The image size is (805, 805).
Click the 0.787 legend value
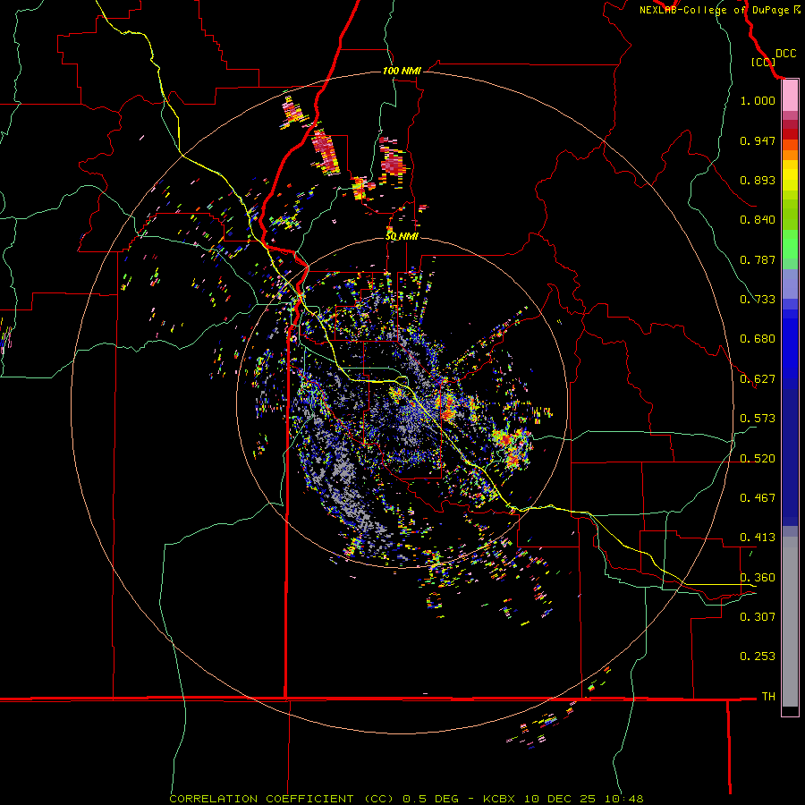758,259
